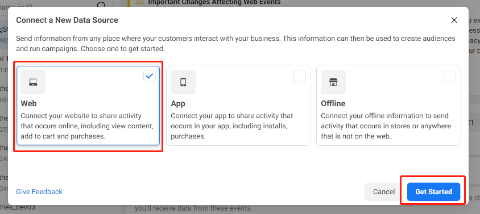Select the Web heading text
480x214 pixels.
[28, 104]
